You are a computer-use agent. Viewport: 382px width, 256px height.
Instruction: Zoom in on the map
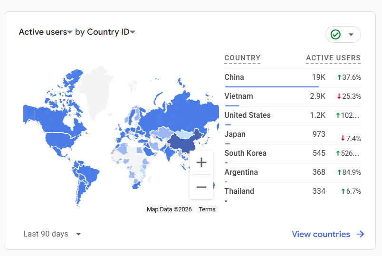point(201,162)
